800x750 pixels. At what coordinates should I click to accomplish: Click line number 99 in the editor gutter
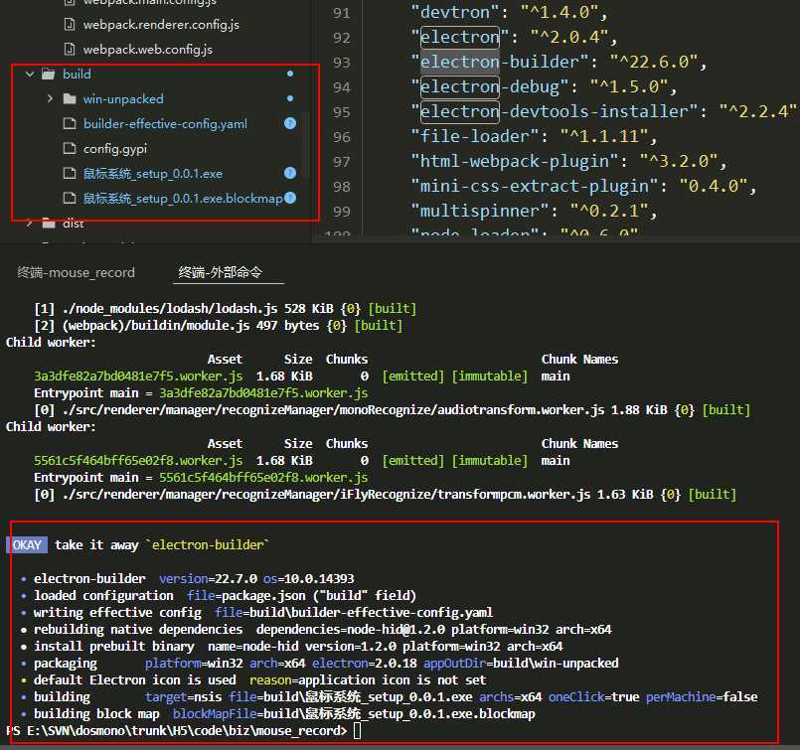coord(341,212)
